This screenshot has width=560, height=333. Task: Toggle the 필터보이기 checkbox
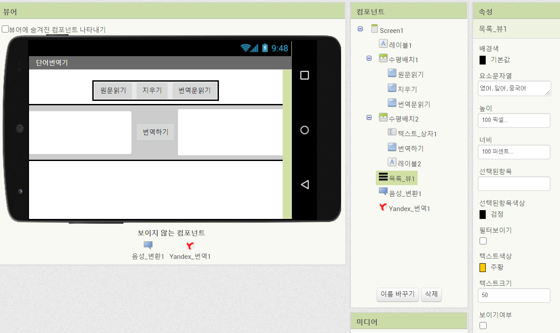tap(483, 241)
